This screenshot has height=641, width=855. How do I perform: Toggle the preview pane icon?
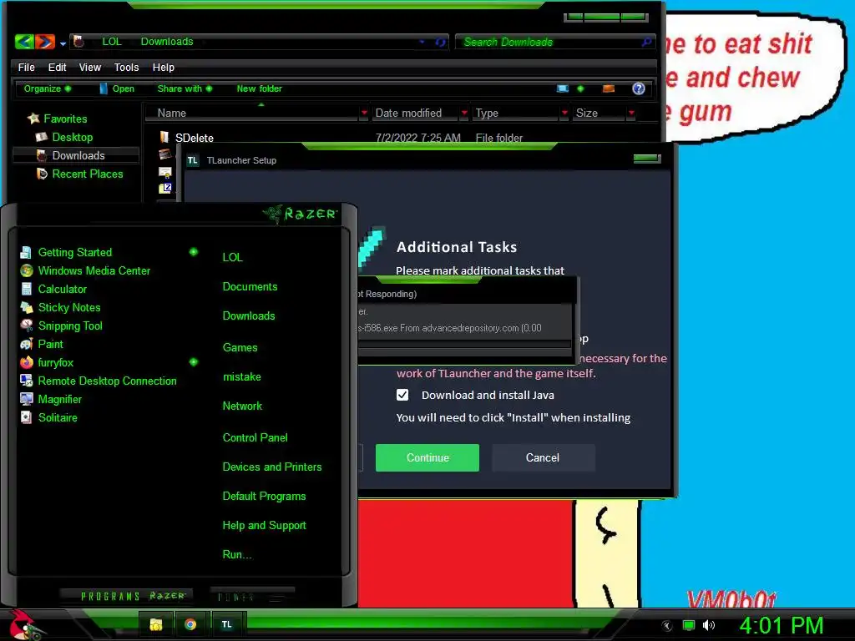click(x=609, y=88)
